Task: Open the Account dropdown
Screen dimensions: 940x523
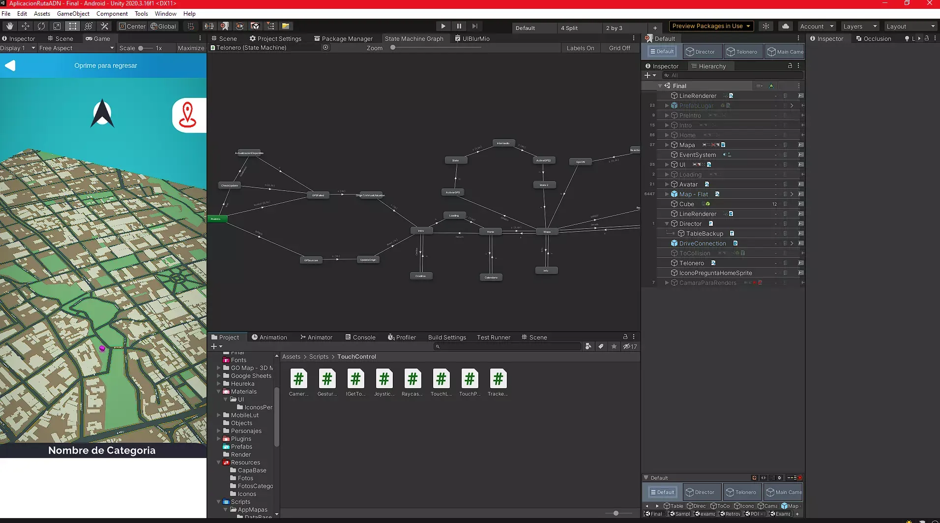Action: (x=817, y=26)
